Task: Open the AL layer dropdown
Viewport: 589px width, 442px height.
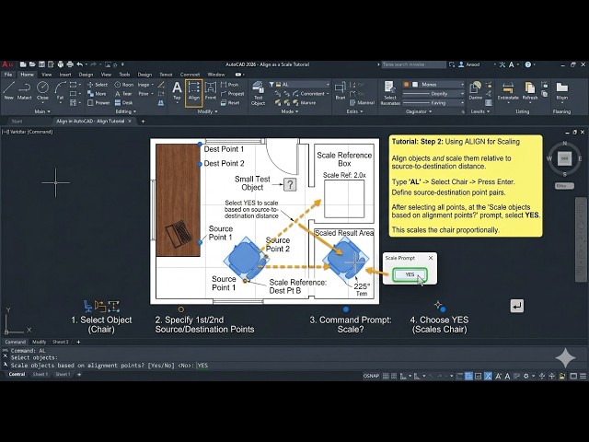Action: pyautogui.click(x=302, y=85)
